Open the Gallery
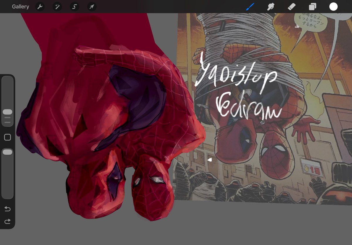This screenshot has width=352, height=245. (x=21, y=6)
